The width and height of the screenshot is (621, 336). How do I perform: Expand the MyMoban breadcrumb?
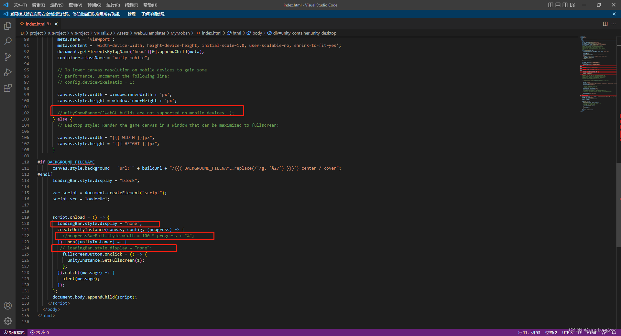tap(180, 33)
